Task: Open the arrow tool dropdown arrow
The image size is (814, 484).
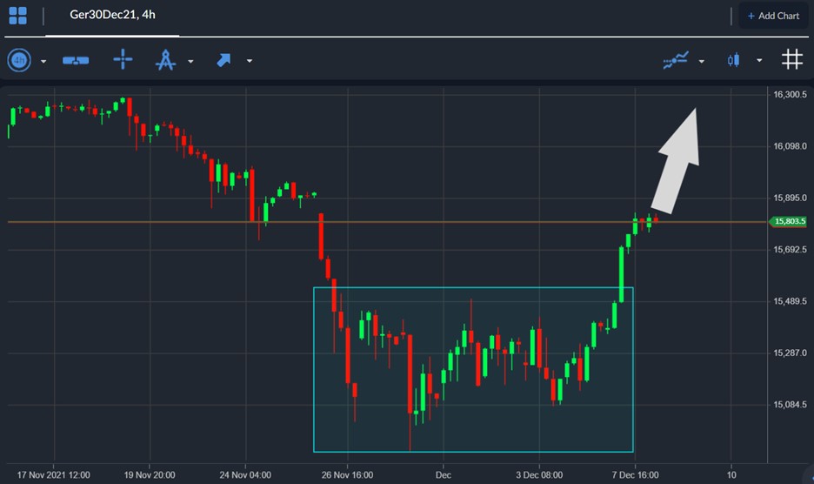Action: tap(250, 61)
